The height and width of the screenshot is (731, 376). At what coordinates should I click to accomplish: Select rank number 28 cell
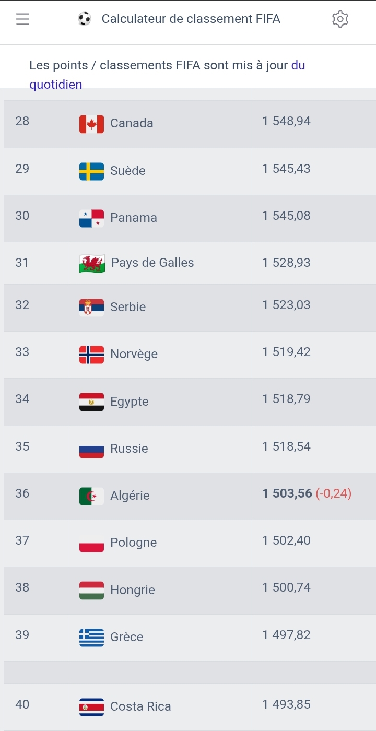tap(22, 121)
